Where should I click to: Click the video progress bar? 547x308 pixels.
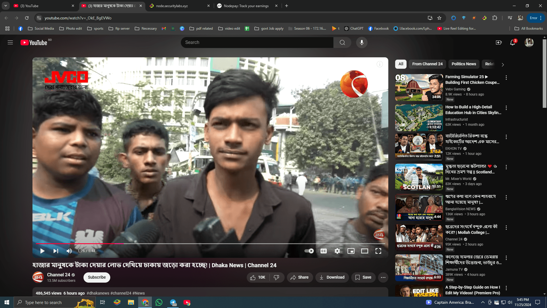(x=210, y=244)
